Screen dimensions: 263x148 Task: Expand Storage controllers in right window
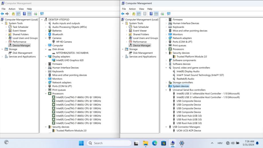166,82
